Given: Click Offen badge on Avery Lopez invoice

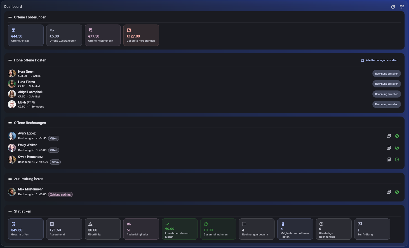Looking at the screenshot, I should point(54,139).
